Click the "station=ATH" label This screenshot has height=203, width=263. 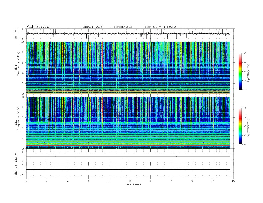point(123,27)
